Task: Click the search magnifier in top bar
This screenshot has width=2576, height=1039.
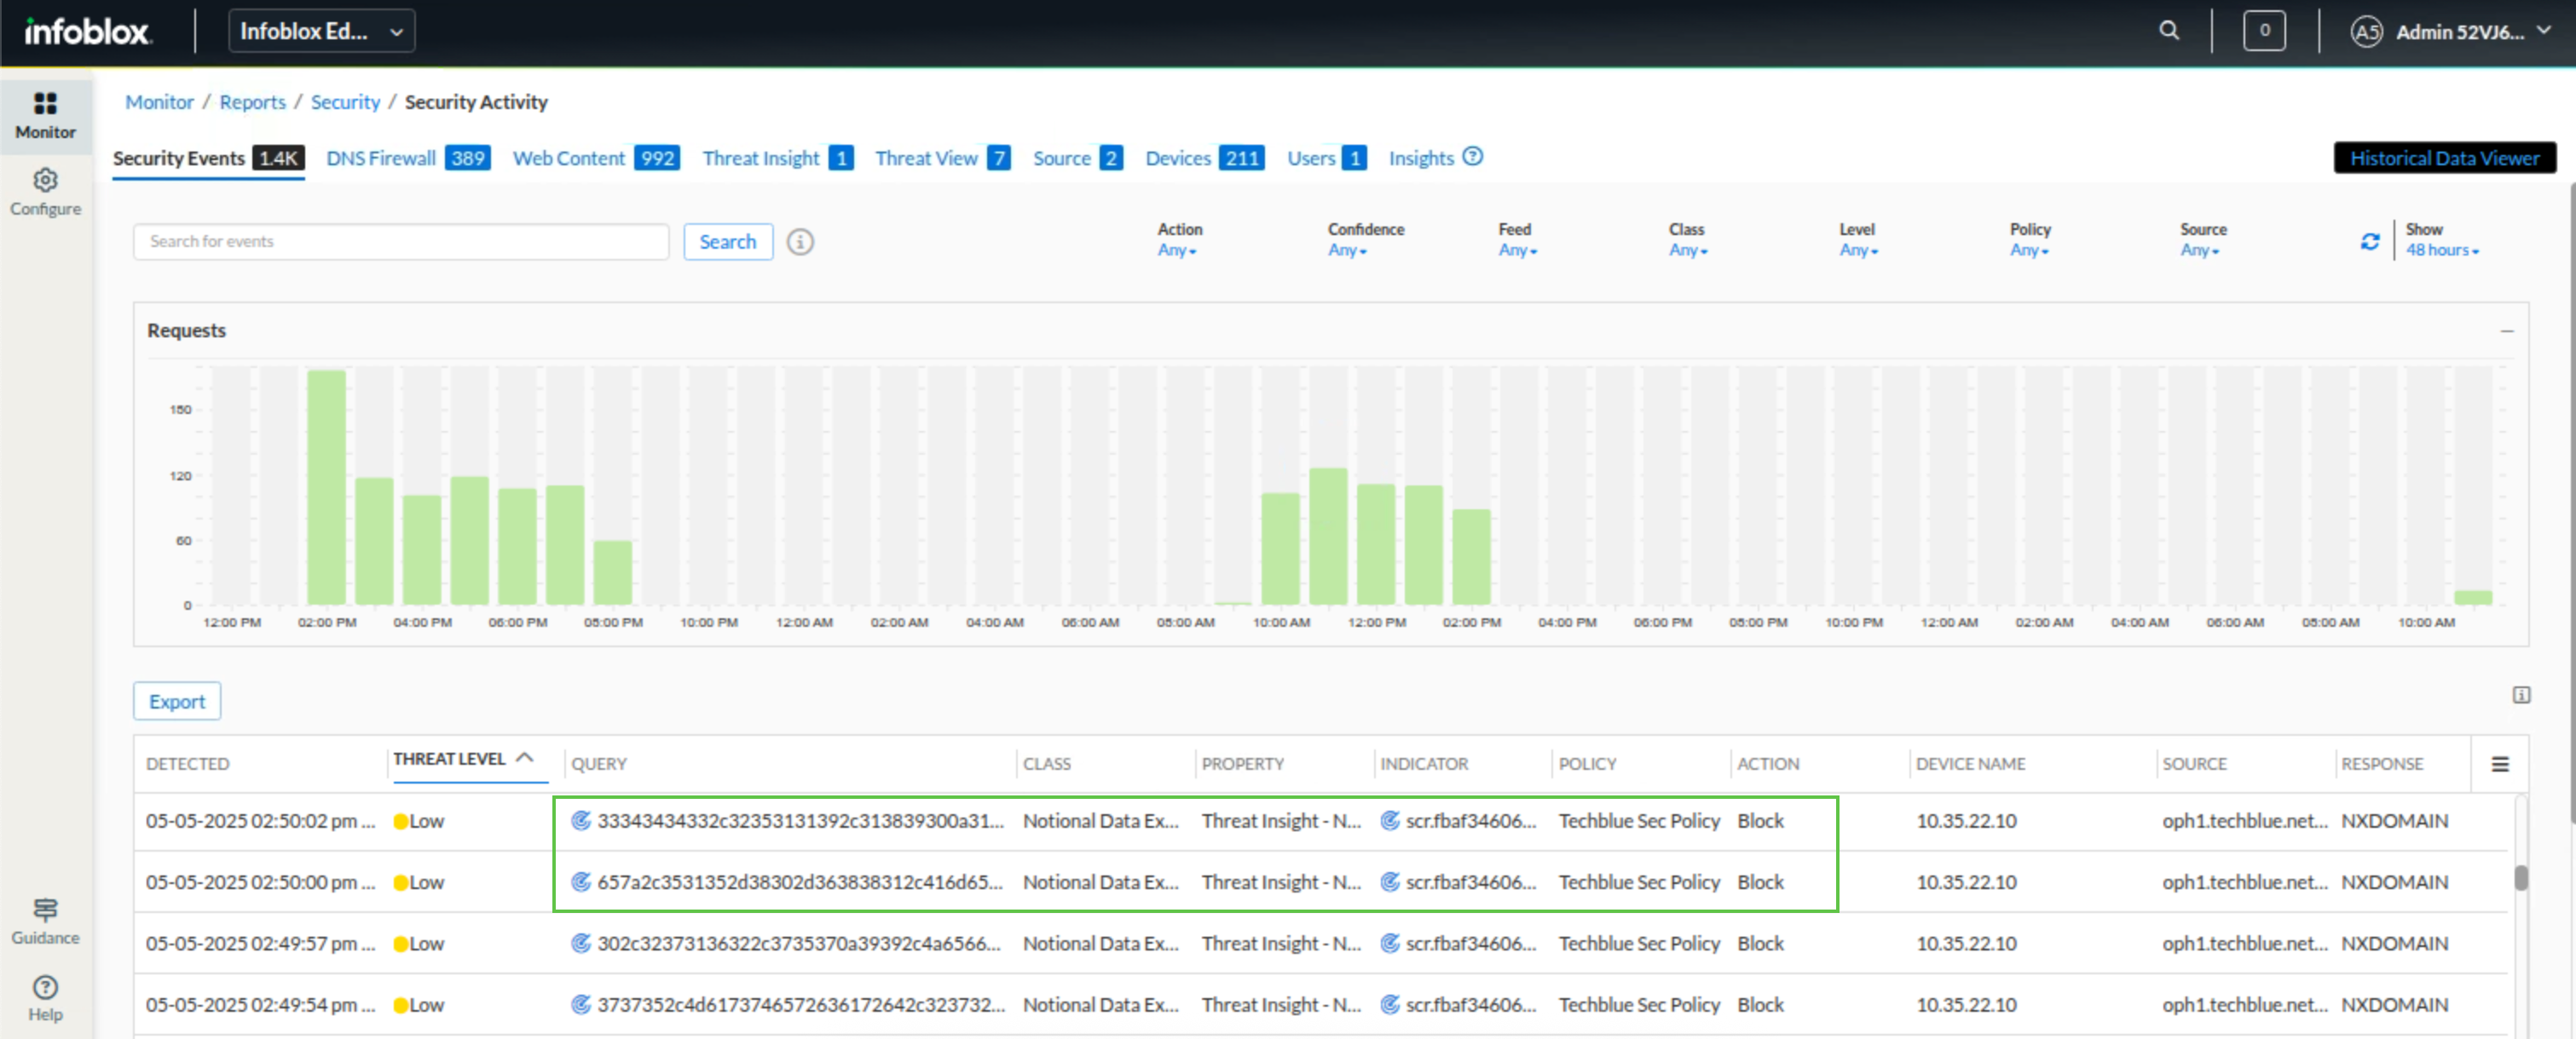Action: (x=2168, y=31)
